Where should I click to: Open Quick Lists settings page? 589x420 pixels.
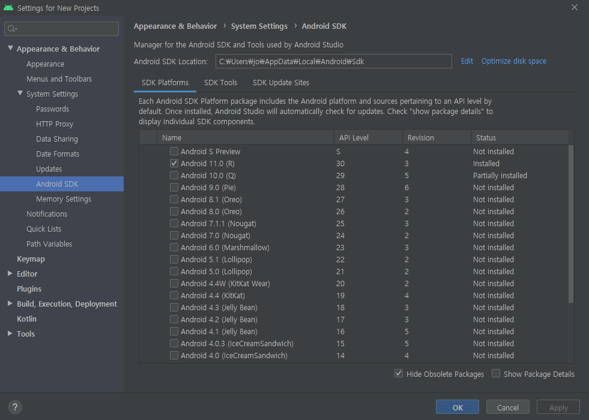point(44,229)
